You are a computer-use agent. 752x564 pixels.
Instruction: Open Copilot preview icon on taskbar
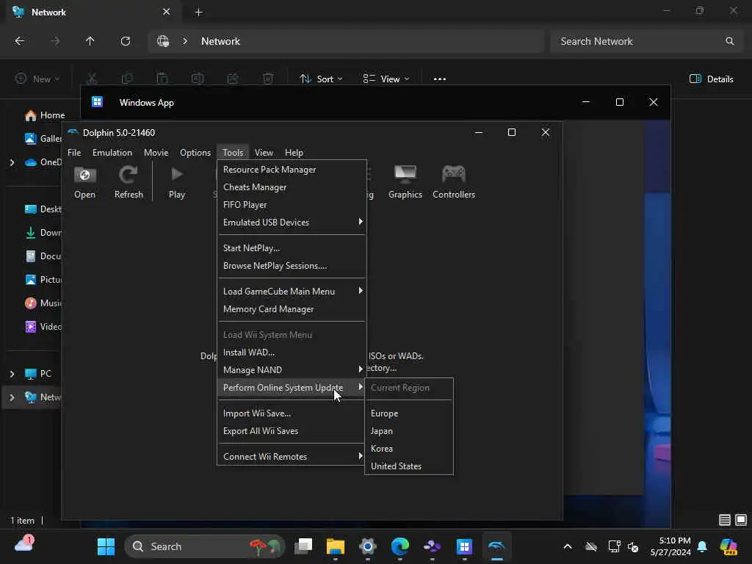pyautogui.click(x=728, y=546)
